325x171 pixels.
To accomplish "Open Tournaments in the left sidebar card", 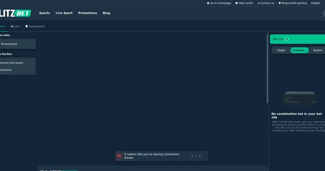I will [x=18, y=44].
